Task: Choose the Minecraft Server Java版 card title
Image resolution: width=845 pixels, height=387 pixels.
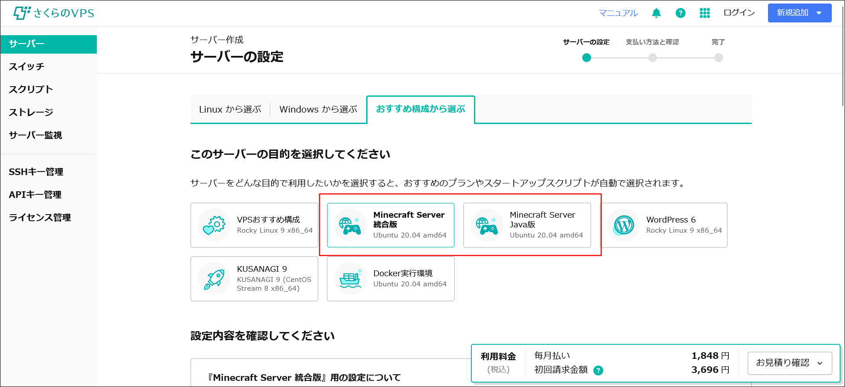Action: click(542, 219)
